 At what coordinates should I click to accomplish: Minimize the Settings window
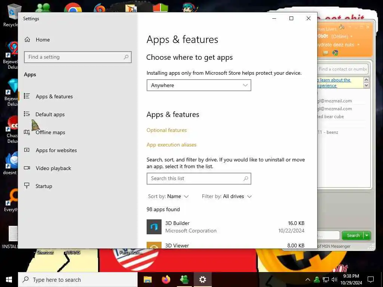[274, 19]
